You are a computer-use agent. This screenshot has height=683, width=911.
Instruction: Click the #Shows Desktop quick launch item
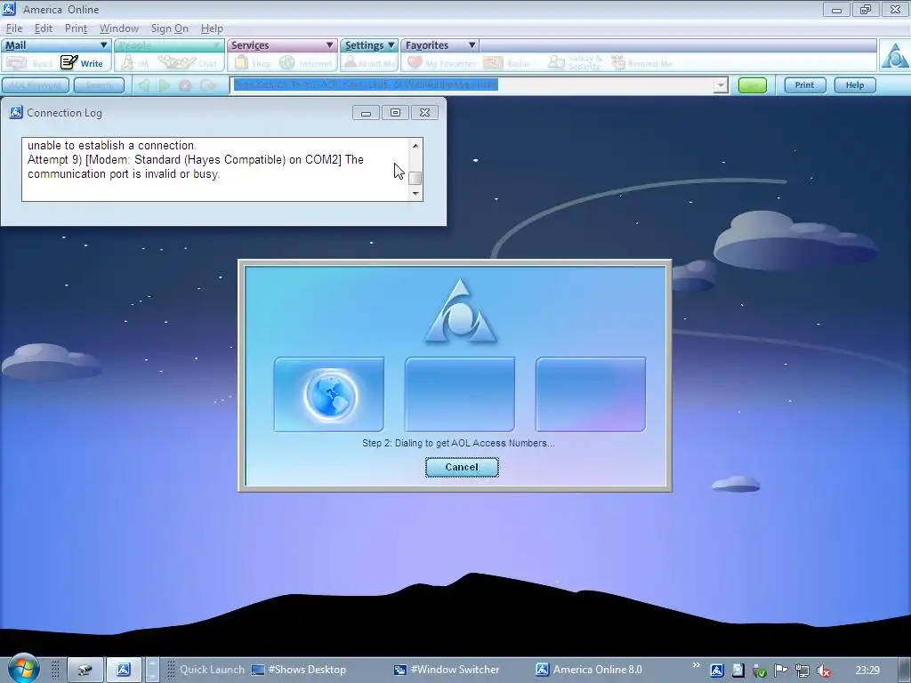299,670
